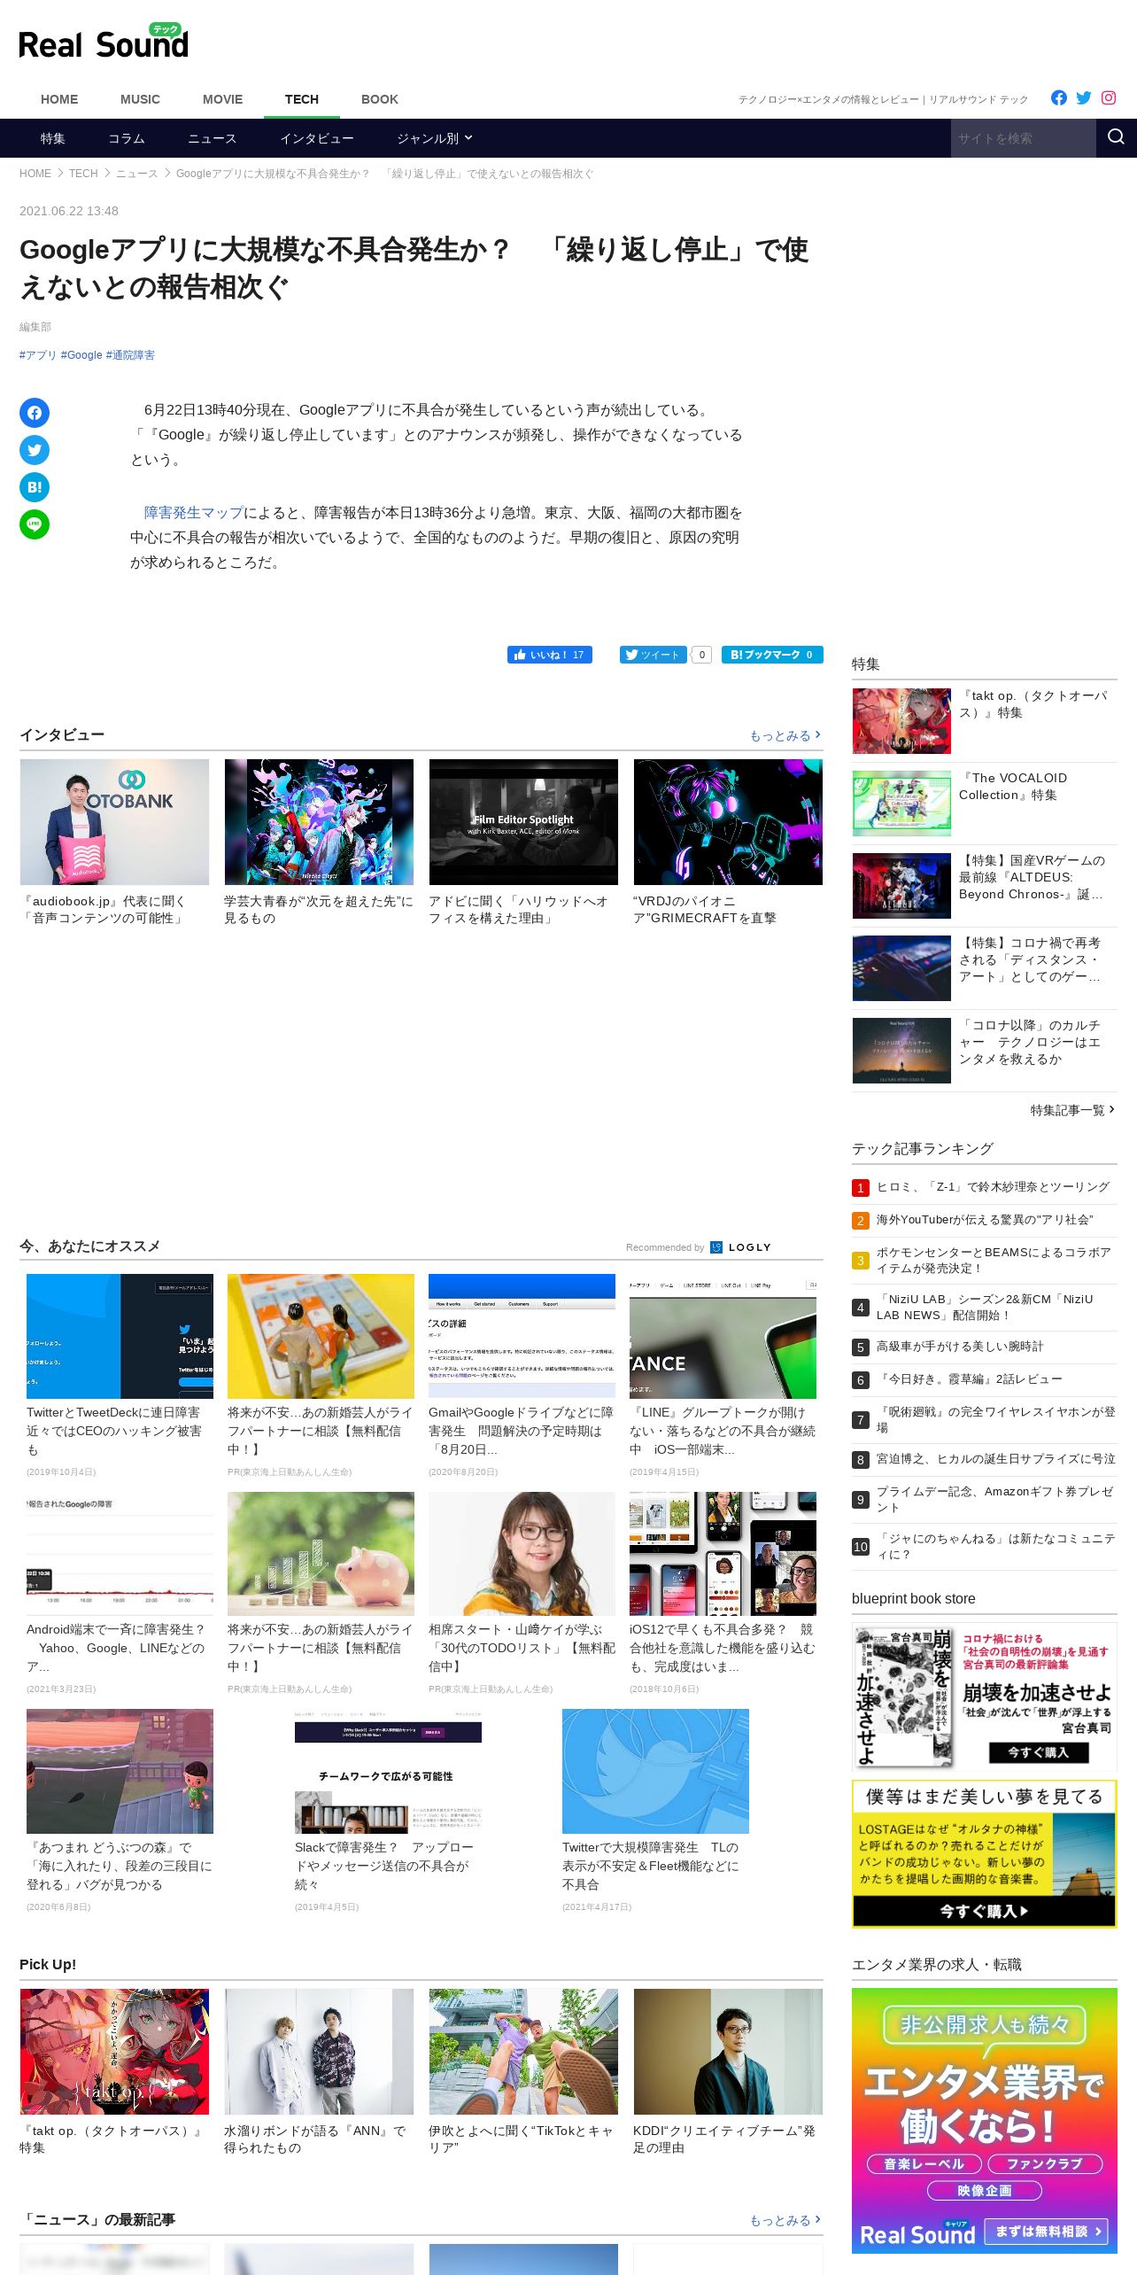This screenshot has width=1137, height=2275.
Task: Open the OTOBANK audiobook.jp interview thumbnail
Action: pyautogui.click(x=114, y=822)
